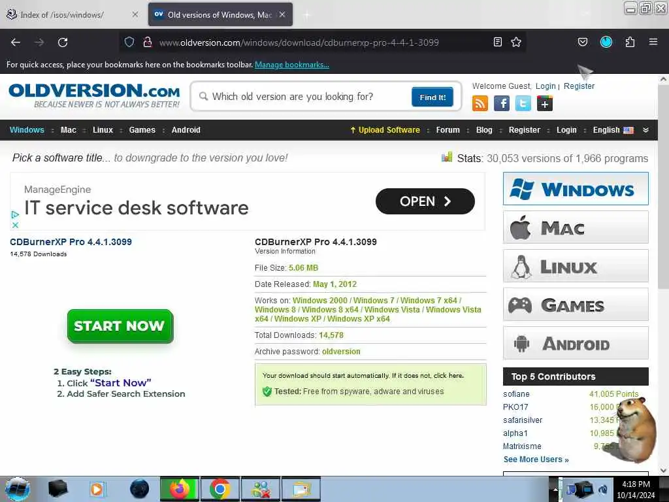
Task: Click contributor sofiane
Action: (516, 394)
